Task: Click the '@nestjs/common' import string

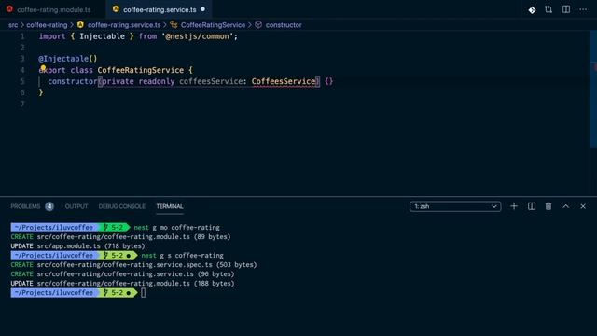Action: (198, 36)
